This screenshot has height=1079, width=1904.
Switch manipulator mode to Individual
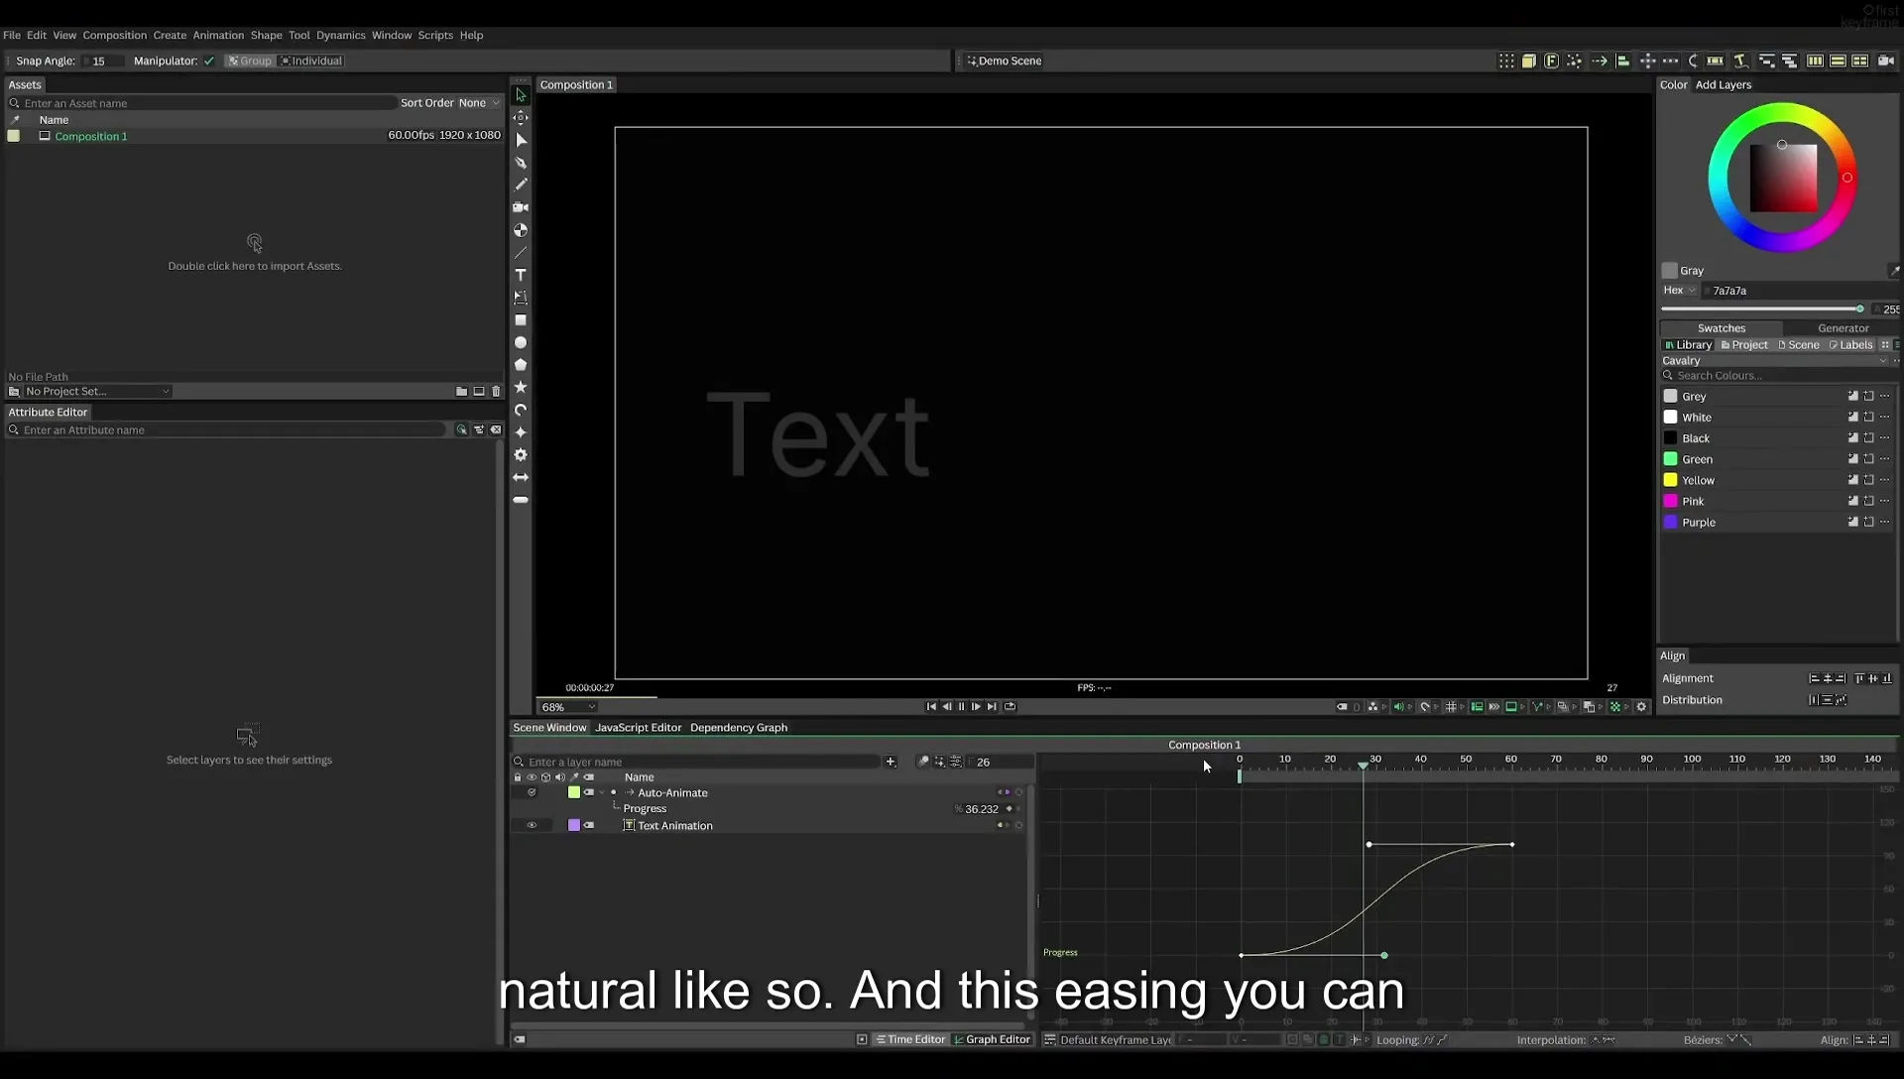tap(311, 61)
